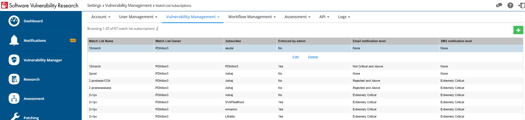Expand the Account dropdown menu
The height and width of the screenshot is (120, 525).
click(x=101, y=17)
